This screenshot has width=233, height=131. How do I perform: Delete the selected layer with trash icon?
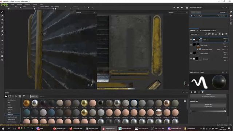(x=226, y=34)
